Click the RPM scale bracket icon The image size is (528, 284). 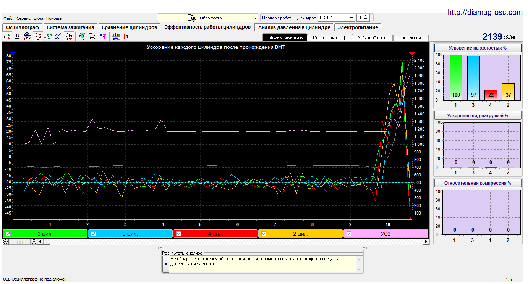pyautogui.click(x=38, y=37)
